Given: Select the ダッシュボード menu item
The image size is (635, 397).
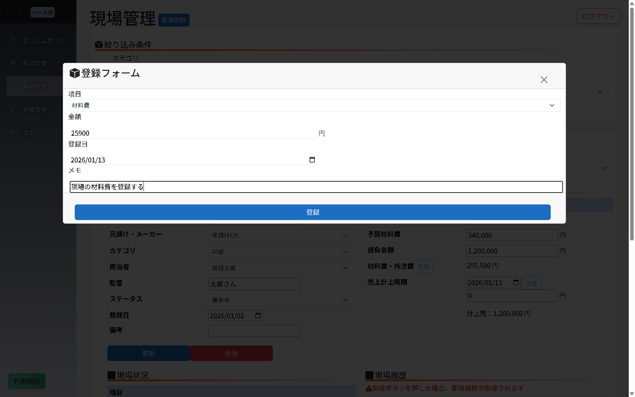Looking at the screenshot, I should point(43,40).
